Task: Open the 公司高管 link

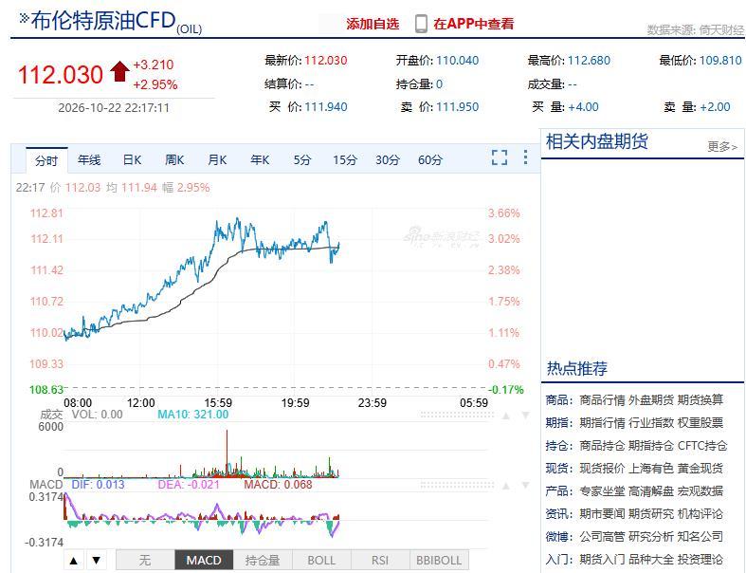Action: (x=602, y=537)
